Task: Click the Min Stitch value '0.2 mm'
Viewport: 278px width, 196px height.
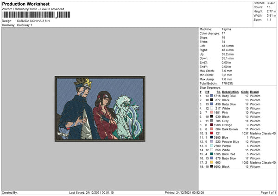Action: tap(227, 75)
